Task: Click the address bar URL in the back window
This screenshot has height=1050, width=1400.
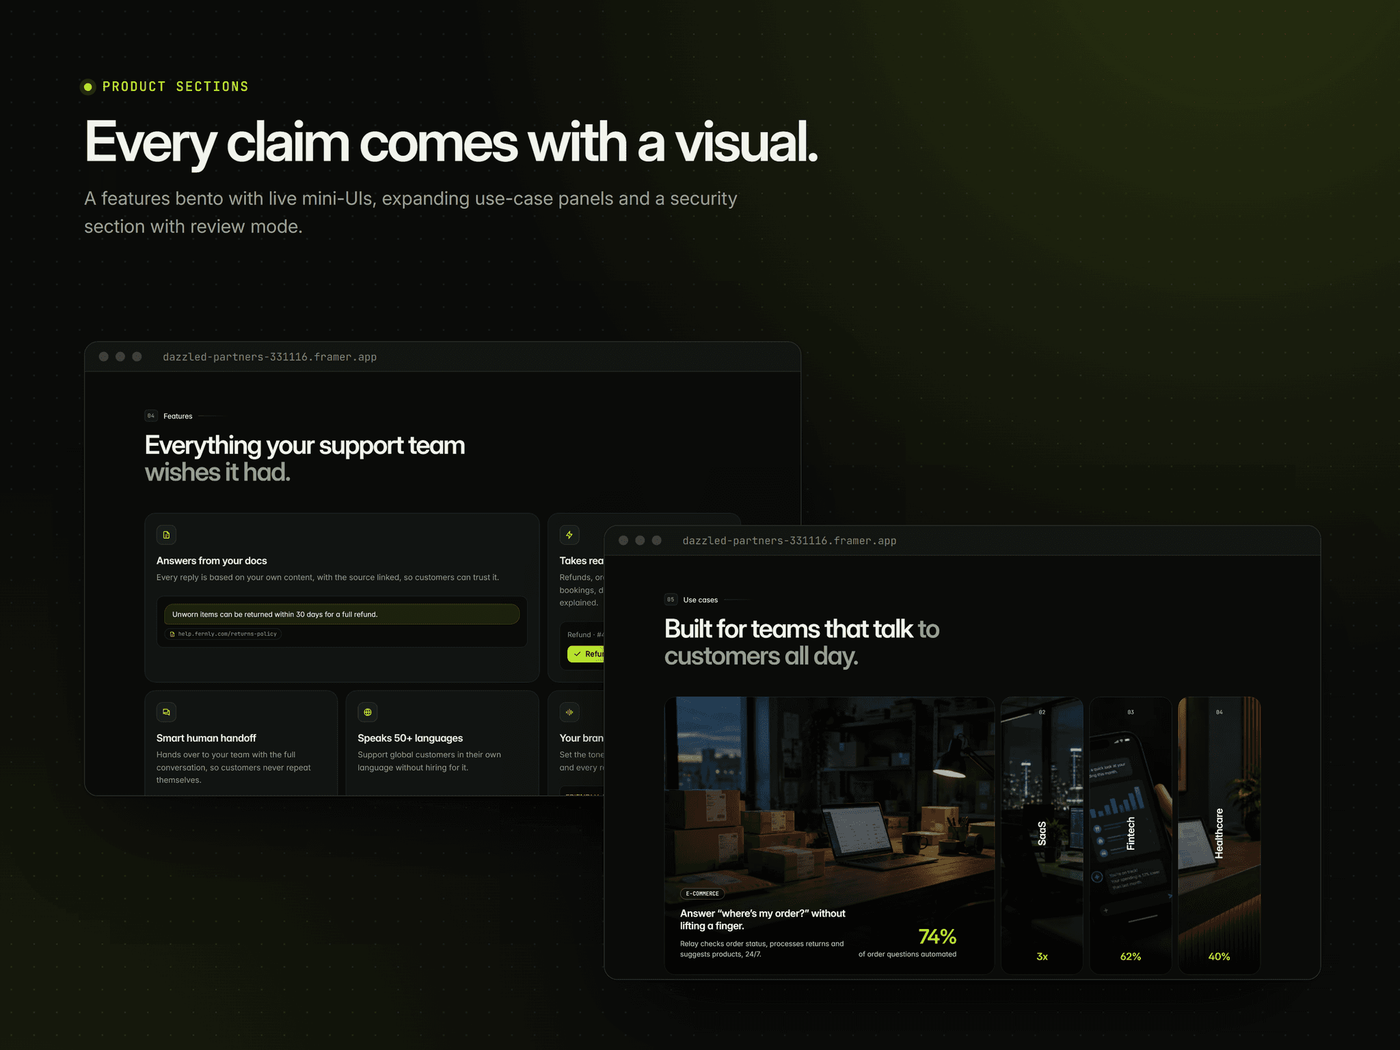Action: (x=269, y=357)
